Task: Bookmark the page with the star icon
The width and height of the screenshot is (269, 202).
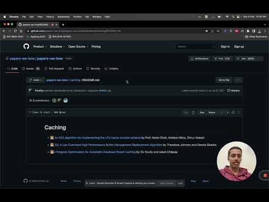Action: click(x=218, y=31)
